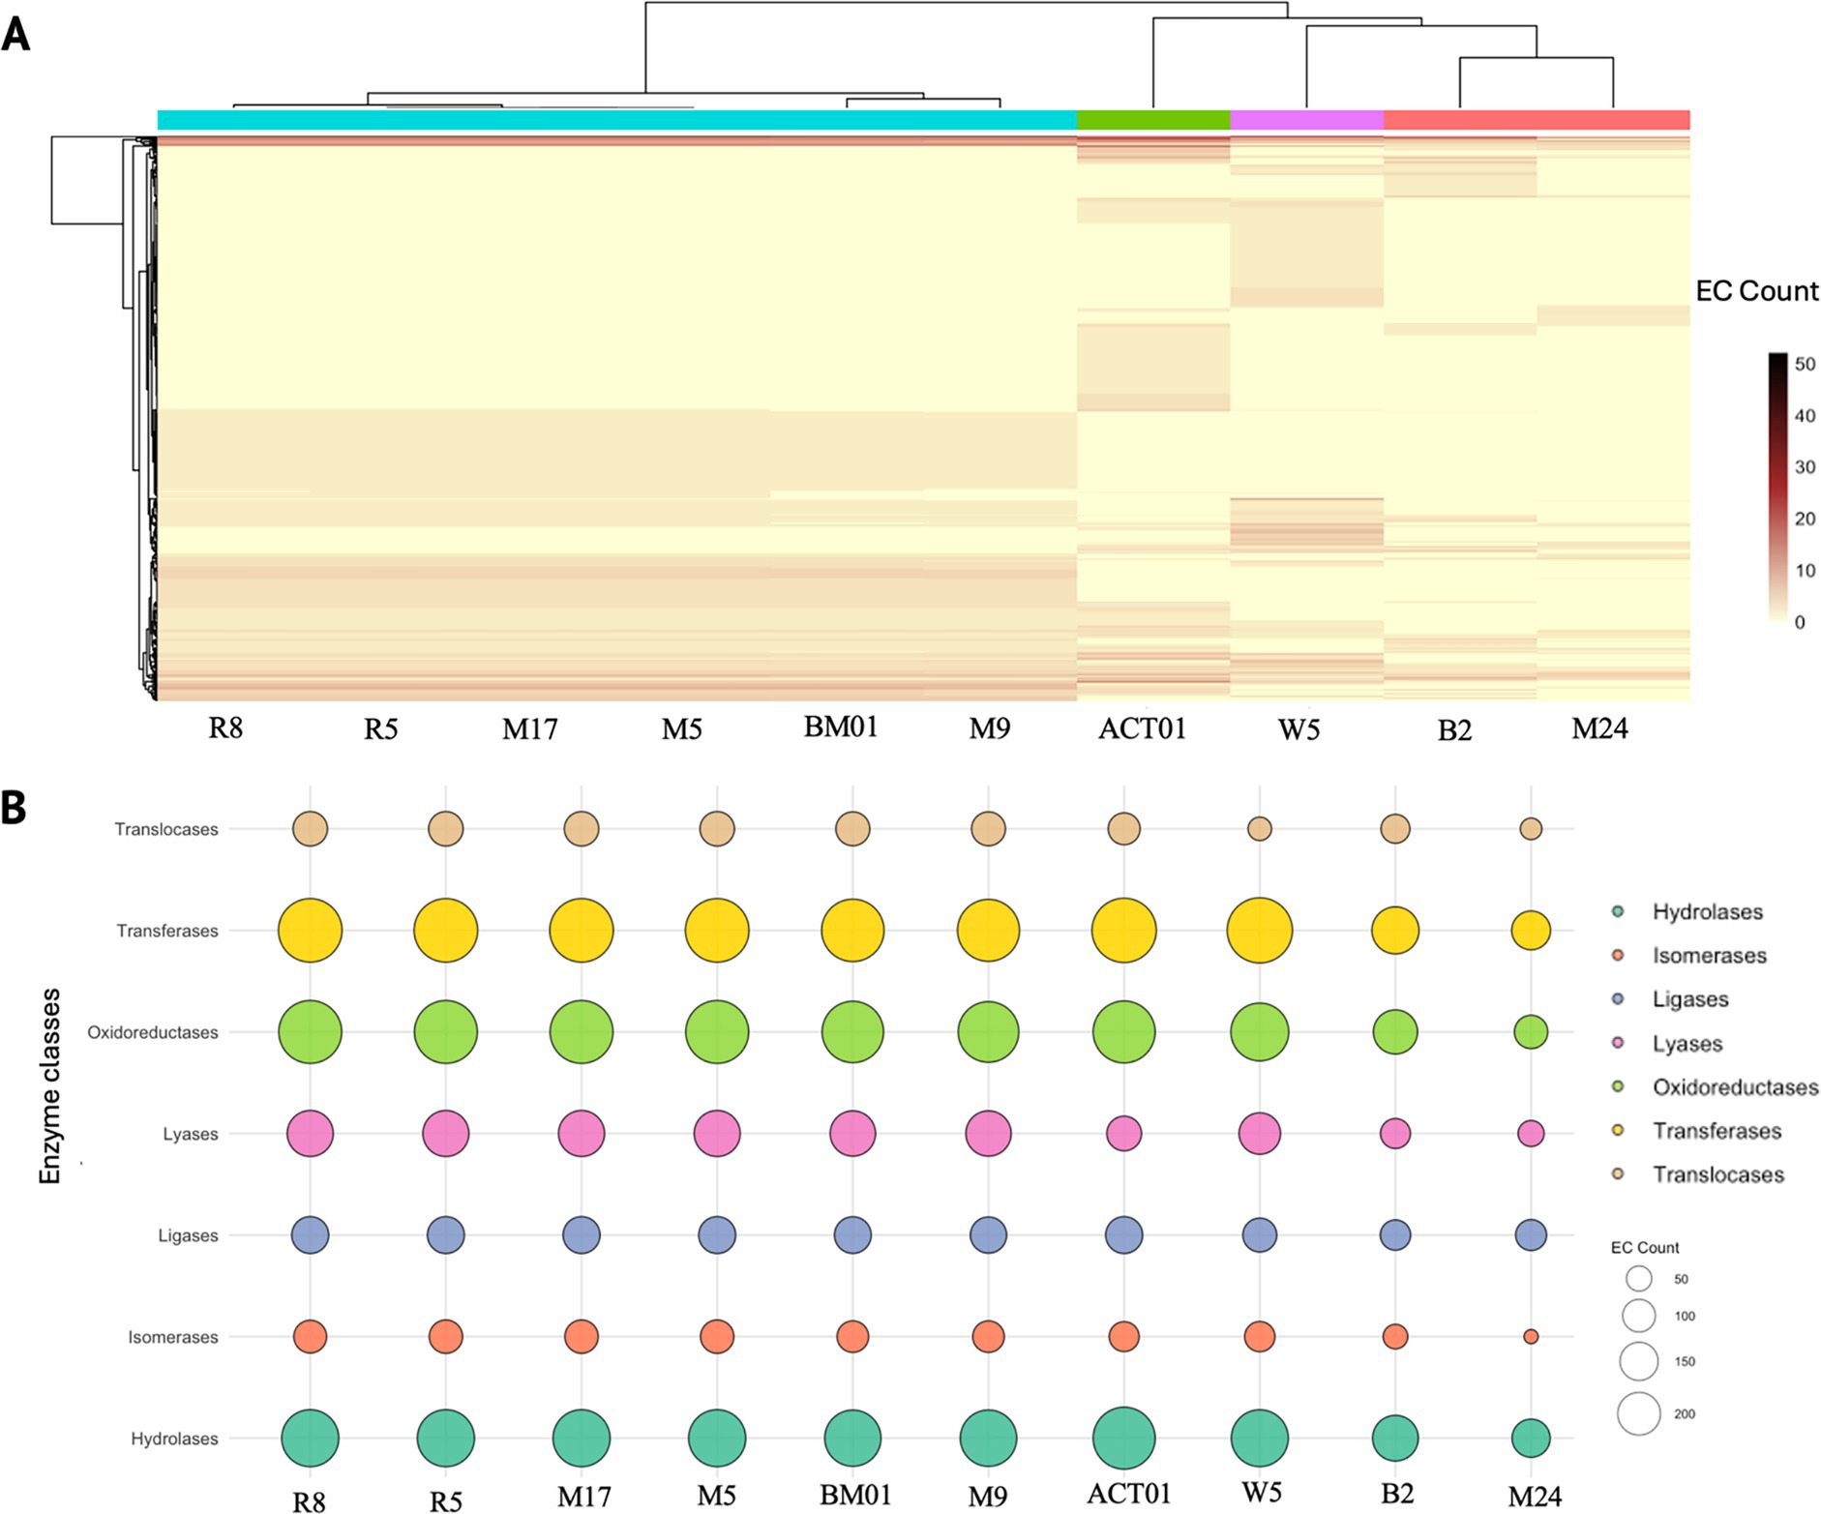Click the Translocases bubble in BM01 column

click(x=852, y=829)
